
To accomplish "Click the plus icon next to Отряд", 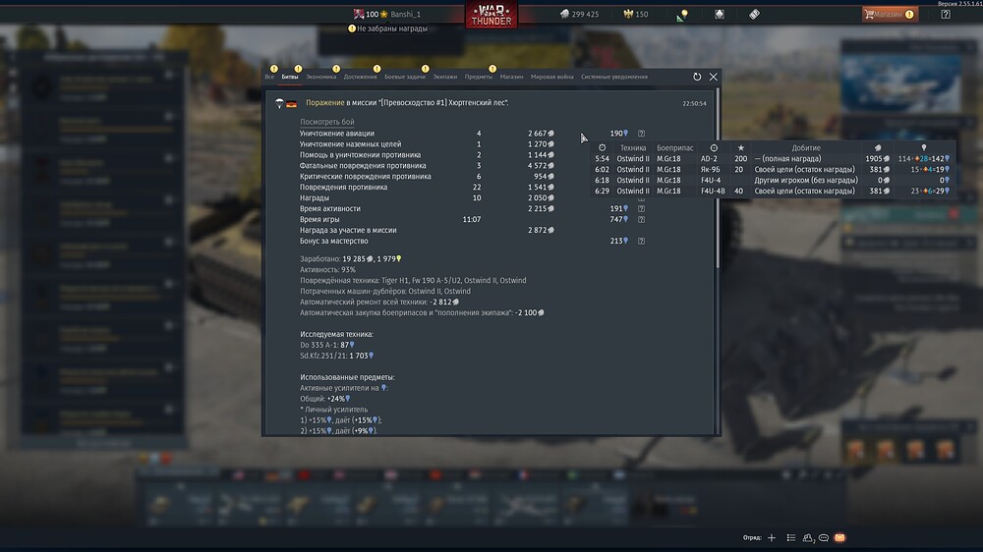I will click(x=772, y=538).
